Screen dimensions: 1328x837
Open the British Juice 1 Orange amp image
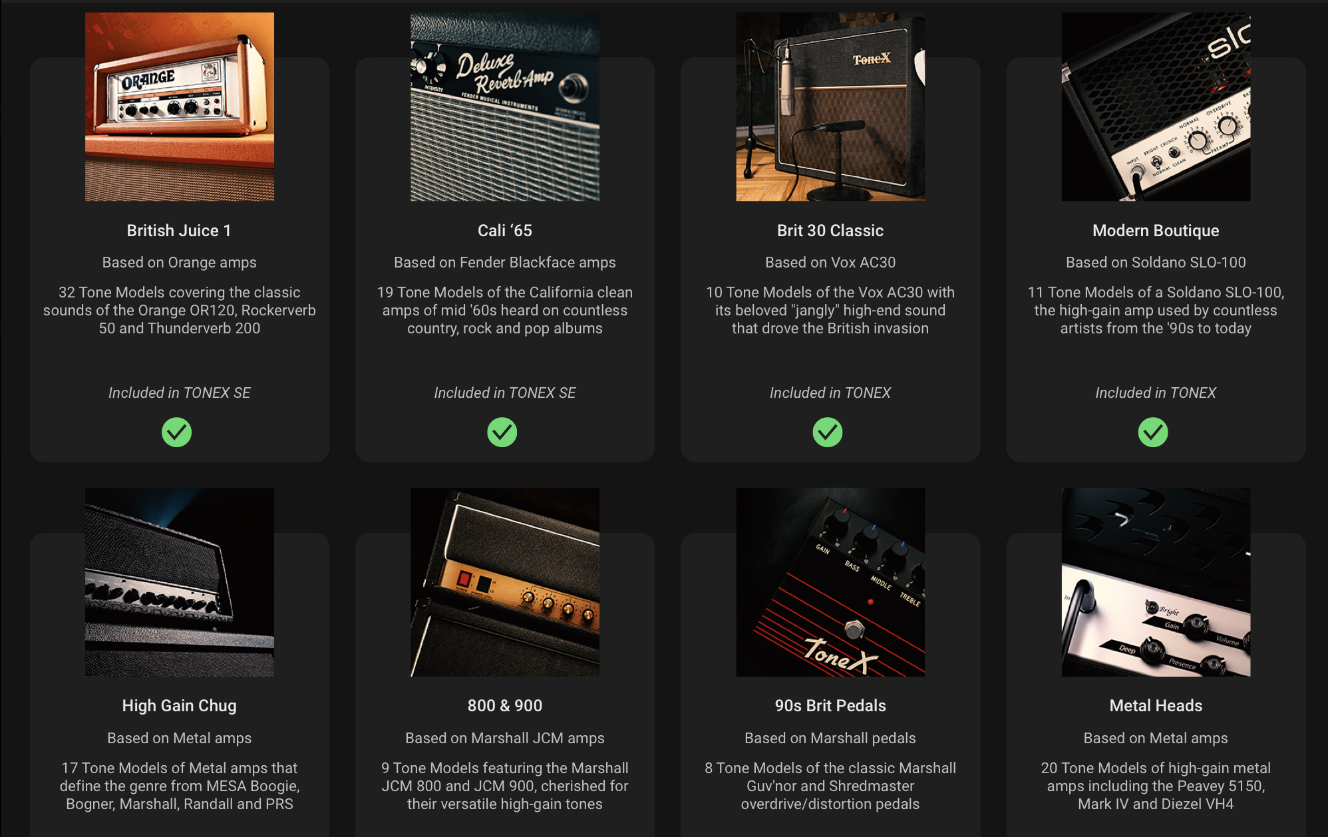coord(180,106)
